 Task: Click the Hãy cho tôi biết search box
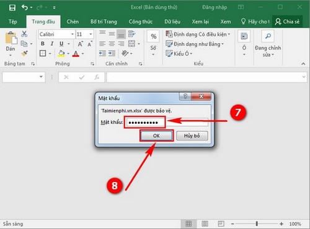coord(255,22)
